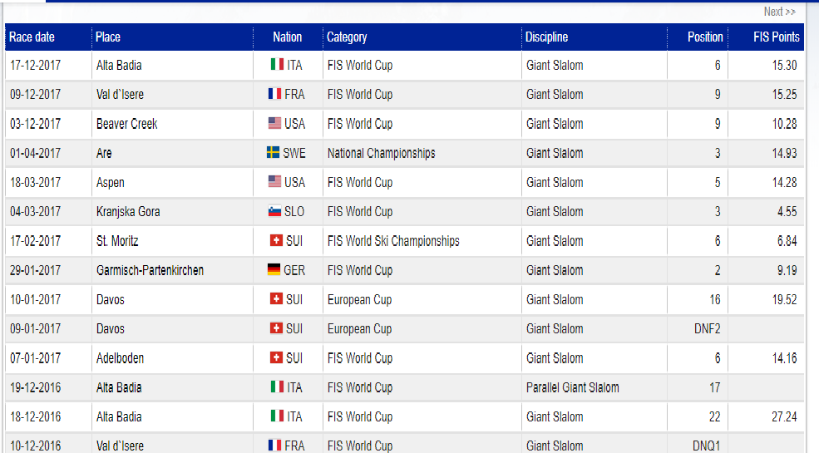Click the 19.52 FIS points value for Davos

pyautogui.click(x=785, y=299)
